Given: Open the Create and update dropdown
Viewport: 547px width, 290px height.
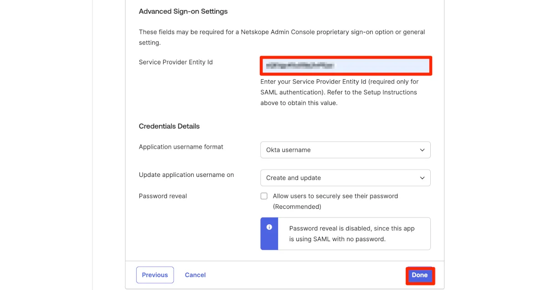Looking at the screenshot, I should point(345,178).
